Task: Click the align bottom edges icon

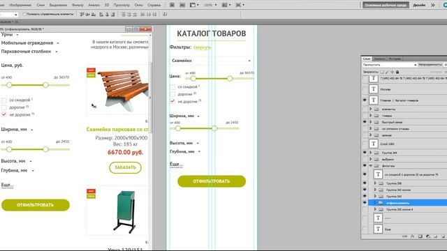Action: [94, 14]
